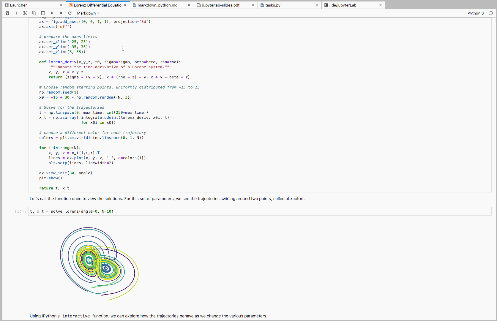
Task: Click the Python 3 kernel name
Action: [x=476, y=13]
